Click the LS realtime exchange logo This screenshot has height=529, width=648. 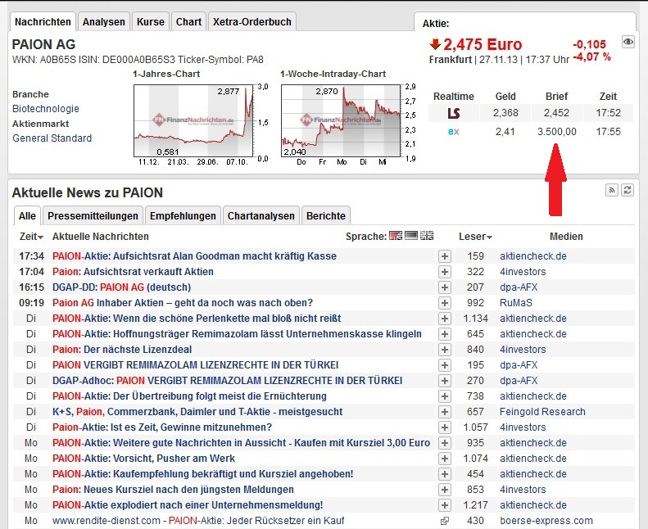coord(453,113)
